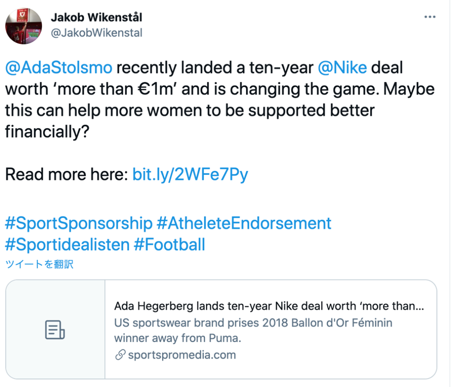Image resolution: width=451 pixels, height=387 pixels.
Task: Click the tweet body text about financial support
Action: 220,100
